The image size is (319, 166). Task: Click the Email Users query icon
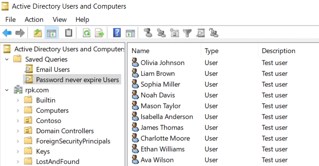28,69
